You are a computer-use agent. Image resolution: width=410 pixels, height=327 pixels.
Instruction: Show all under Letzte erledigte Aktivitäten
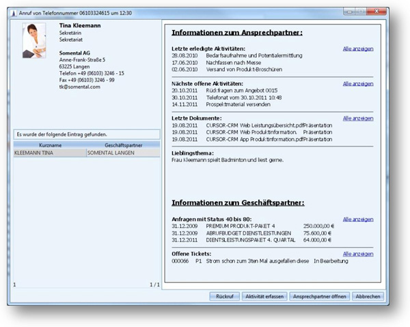(x=358, y=49)
